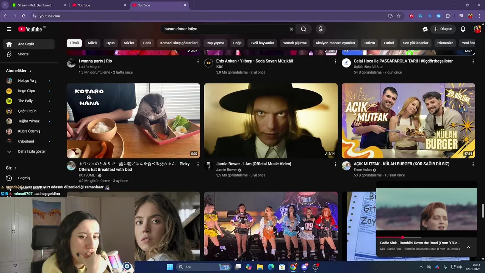This screenshot has height=273, width=485.
Task: Open a new browser tab with plus
Action: pyautogui.click(x=194, y=5)
